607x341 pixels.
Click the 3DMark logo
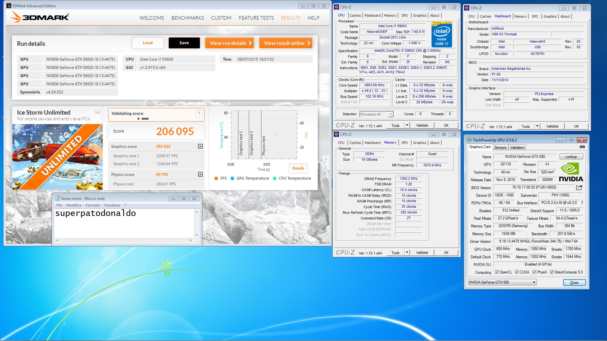coord(40,17)
